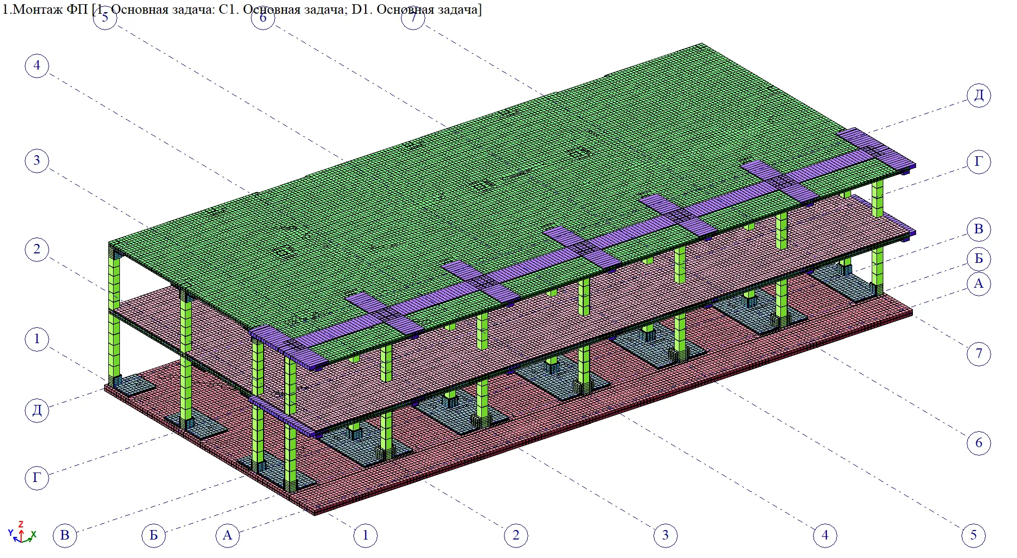
Task: Select axis bubble 3 on the left side
Action: [37, 160]
